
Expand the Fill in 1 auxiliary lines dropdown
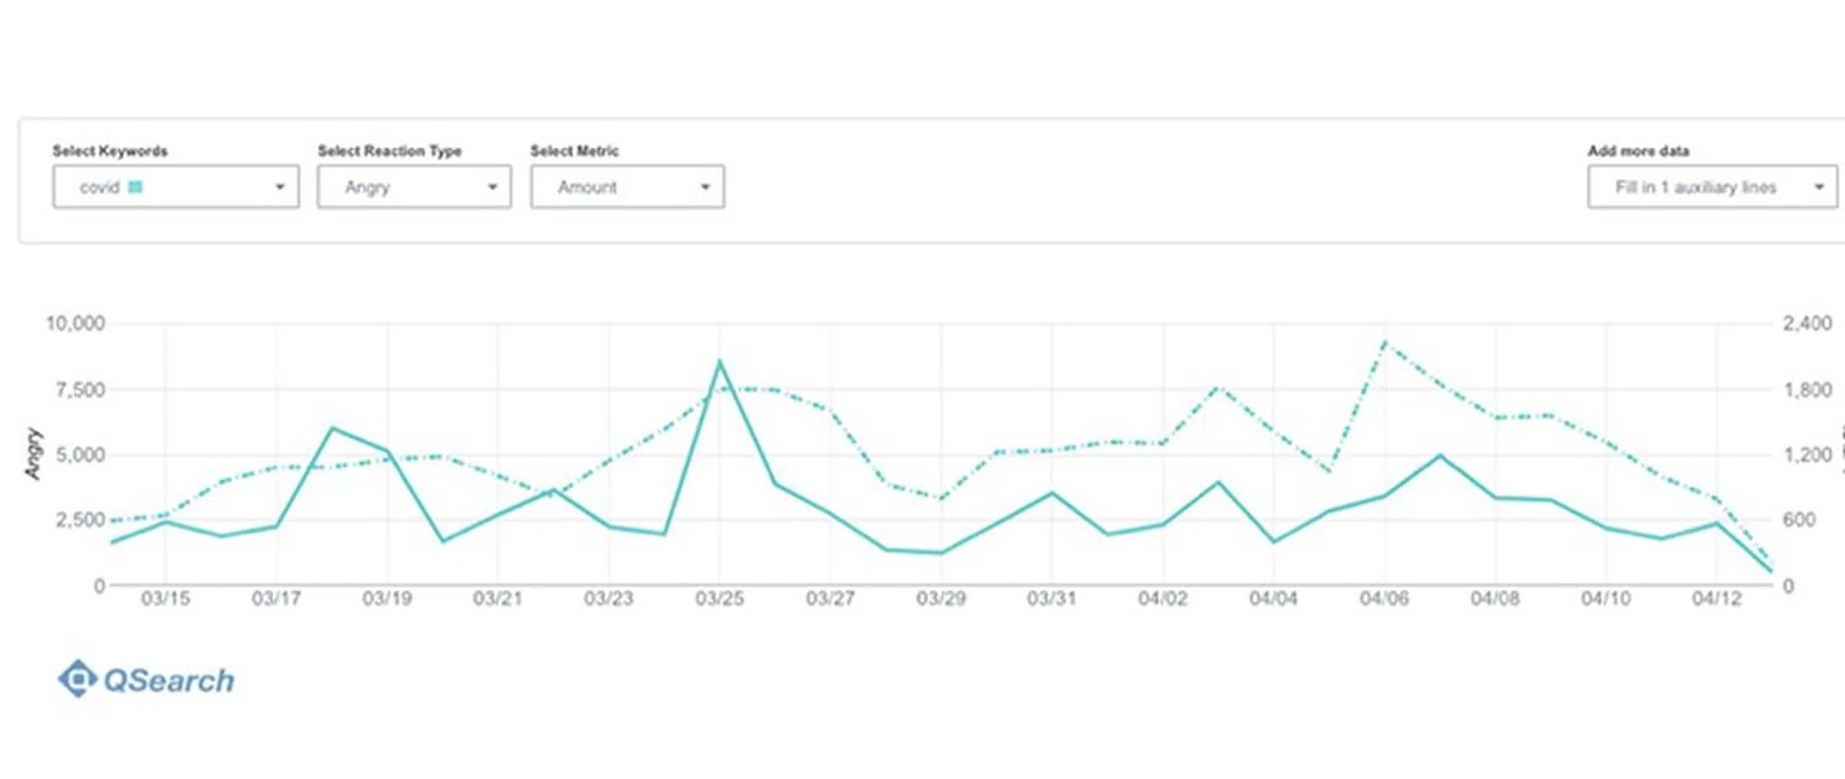pyautogui.click(x=1710, y=187)
